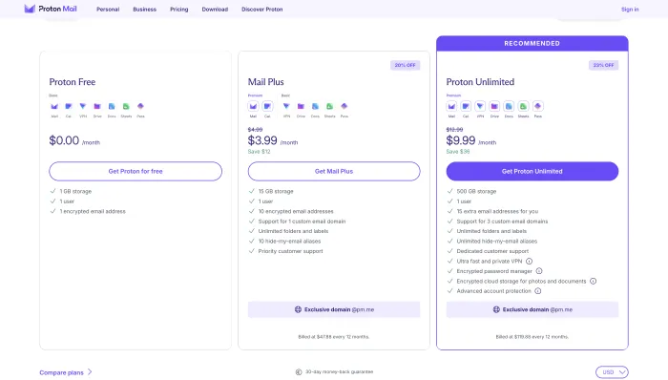Open the Discover Proton menu
The height and width of the screenshot is (380, 668).
pyautogui.click(x=262, y=9)
